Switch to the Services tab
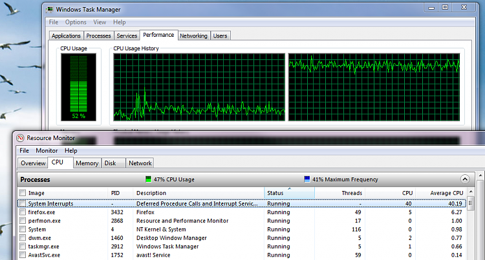 [127, 35]
